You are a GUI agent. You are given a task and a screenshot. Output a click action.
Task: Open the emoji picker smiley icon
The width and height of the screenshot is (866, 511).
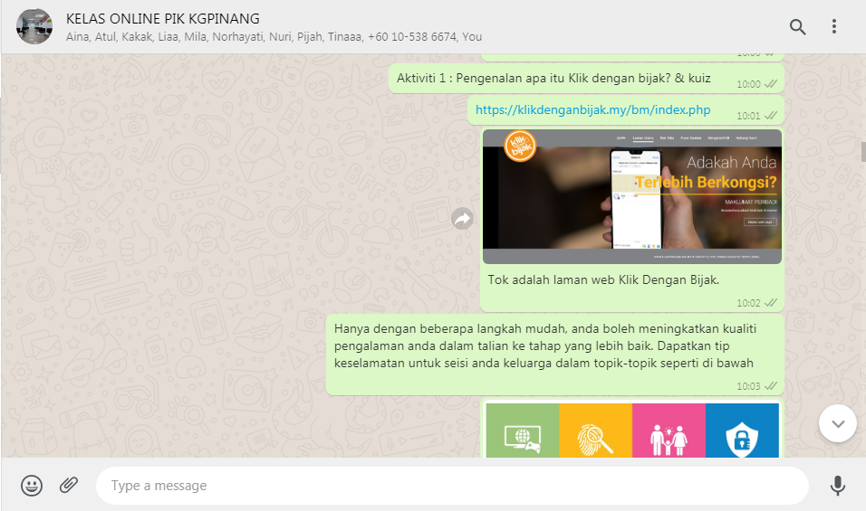(x=32, y=486)
